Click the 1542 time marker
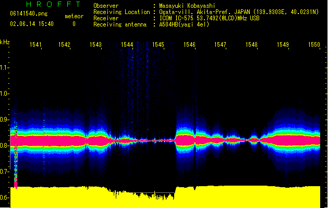The height and width of the screenshot is (208, 328). [64, 45]
